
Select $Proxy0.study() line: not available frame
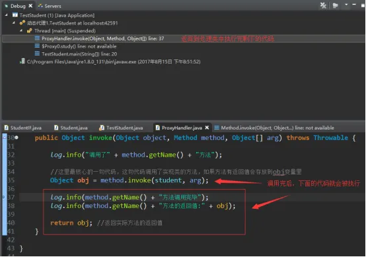coord(79,46)
